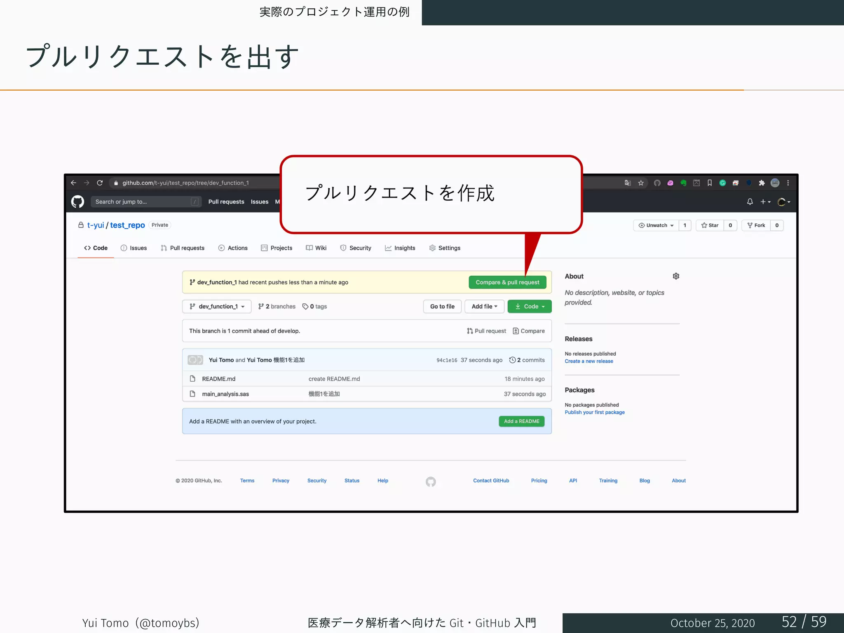
Task: Click the test_repo repository link
Action: (127, 225)
